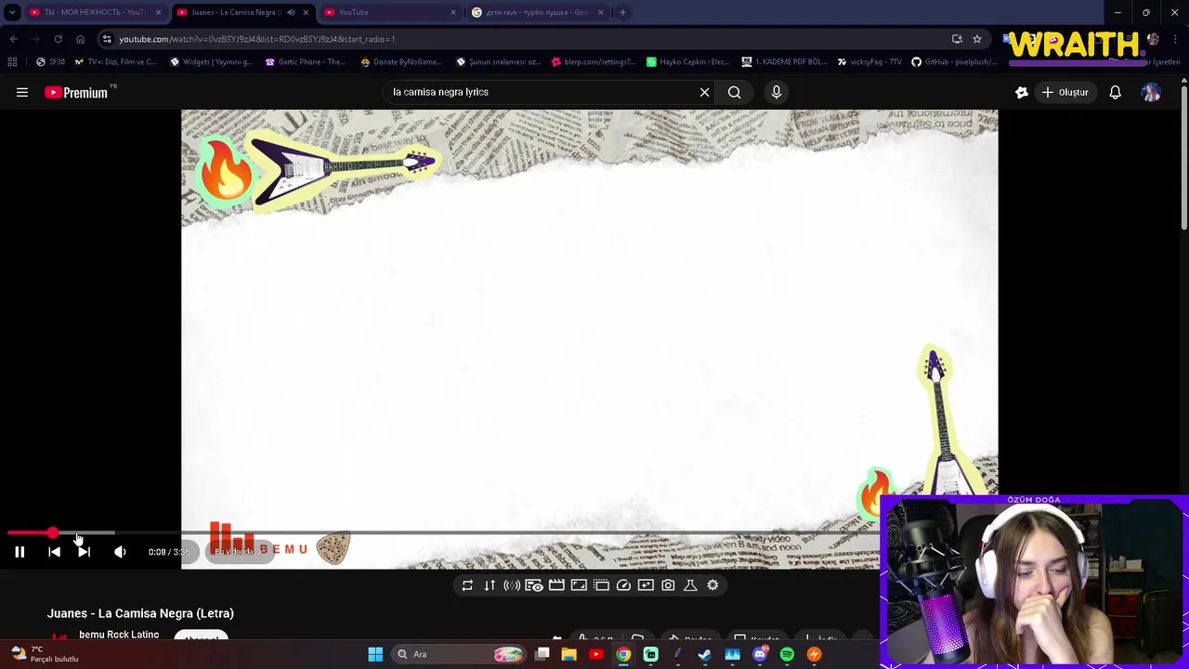Click the sparkle video filters icon
The height and width of the screenshot is (669, 1189).
[x=646, y=585]
